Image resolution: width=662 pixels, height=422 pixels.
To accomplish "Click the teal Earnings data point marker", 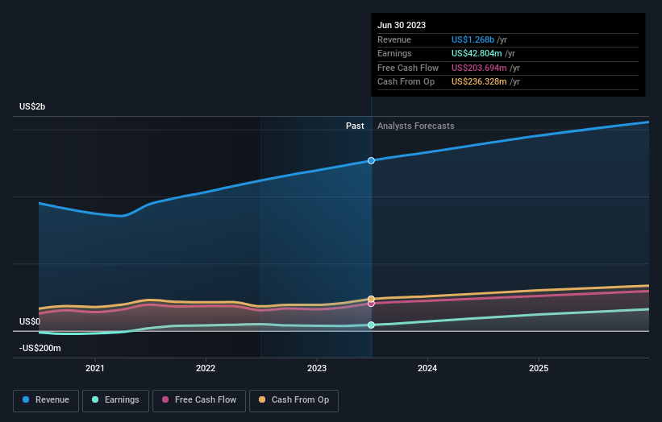I will pos(371,325).
